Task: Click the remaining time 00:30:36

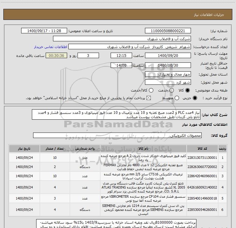Action: pyautogui.click(x=56, y=55)
